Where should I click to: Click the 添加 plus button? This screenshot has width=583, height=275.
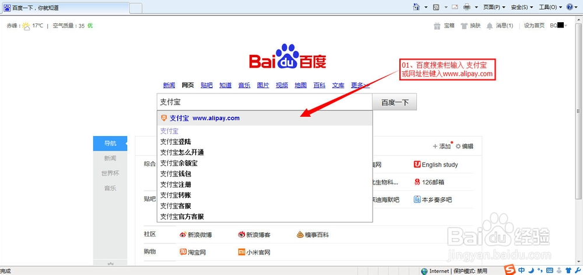pos(442,146)
